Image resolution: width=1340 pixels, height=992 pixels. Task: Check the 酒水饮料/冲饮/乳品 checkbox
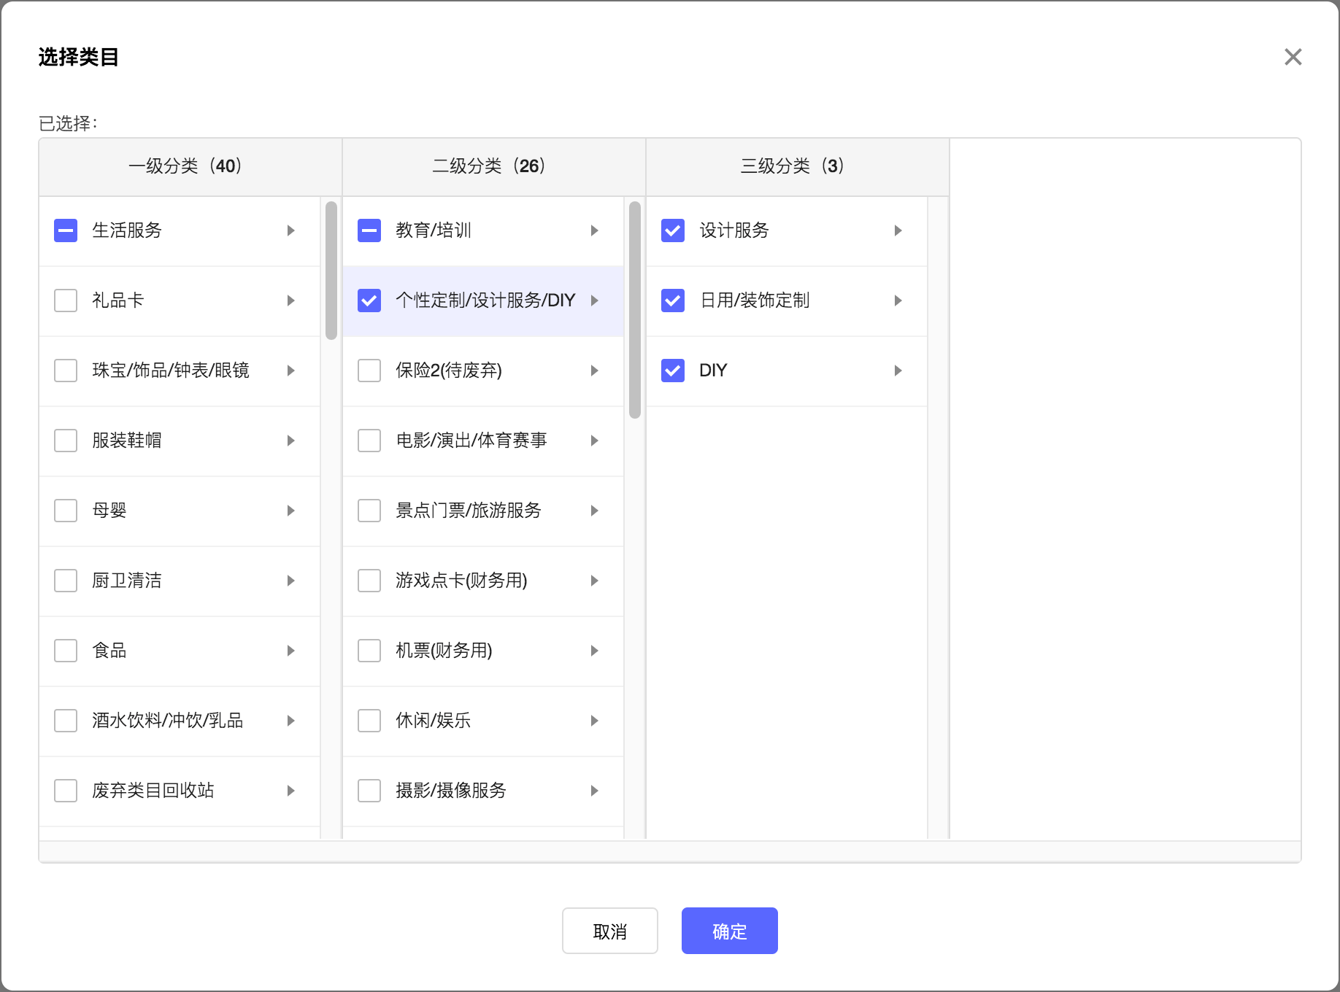[66, 721]
